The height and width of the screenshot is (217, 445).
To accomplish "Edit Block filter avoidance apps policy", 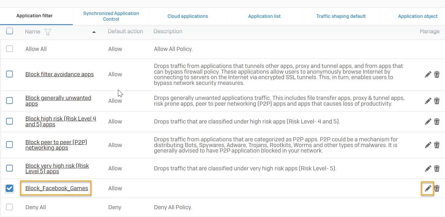I will pyautogui.click(x=428, y=75).
